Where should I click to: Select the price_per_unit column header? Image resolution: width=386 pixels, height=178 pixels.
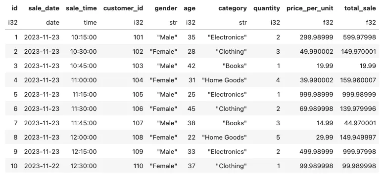click(x=310, y=8)
